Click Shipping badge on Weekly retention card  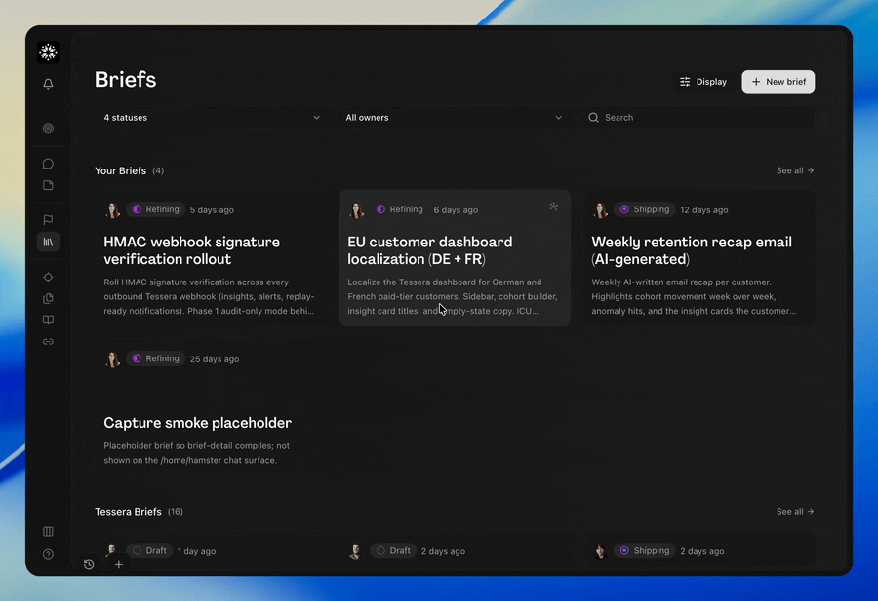tap(644, 209)
